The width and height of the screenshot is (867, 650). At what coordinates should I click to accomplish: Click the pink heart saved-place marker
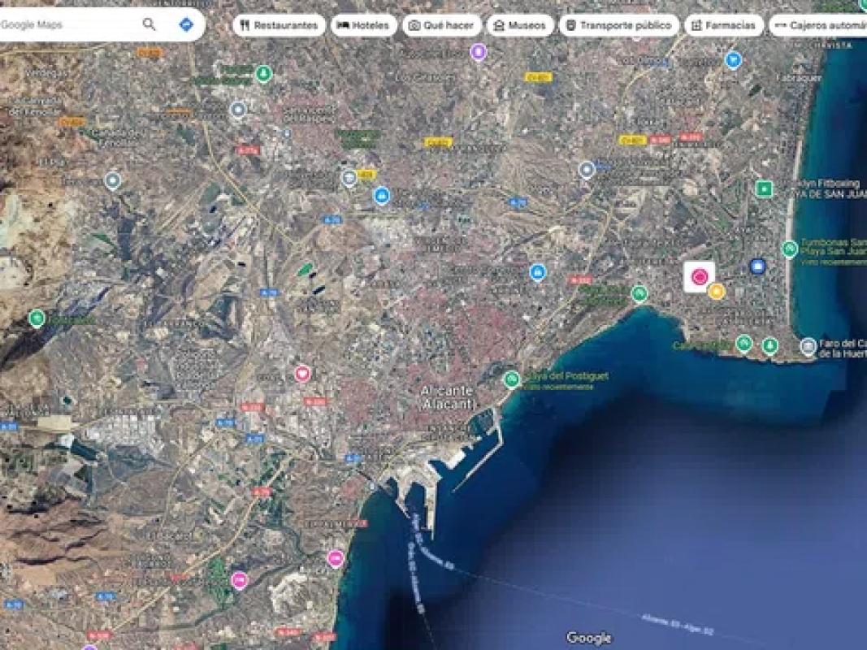302,374
